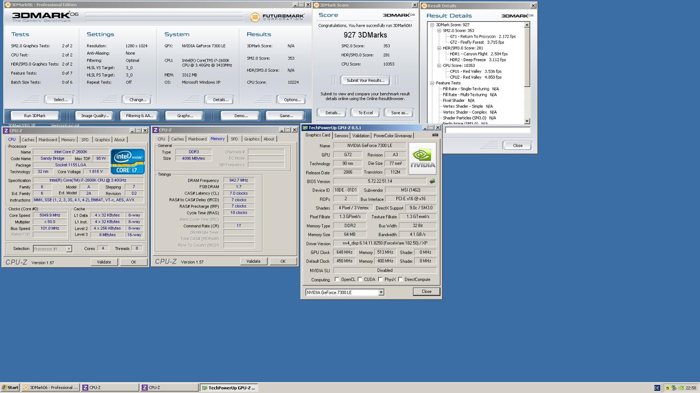Collapse the SM2.0 Score tree node
Screen dimensions: 700x393
[x=439, y=31]
